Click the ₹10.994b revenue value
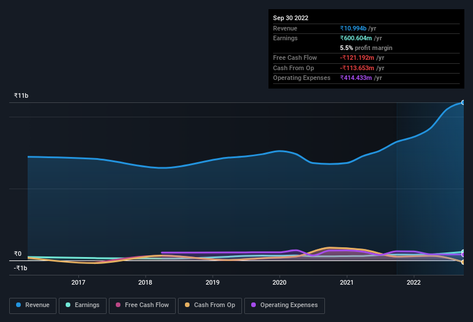 pos(353,28)
